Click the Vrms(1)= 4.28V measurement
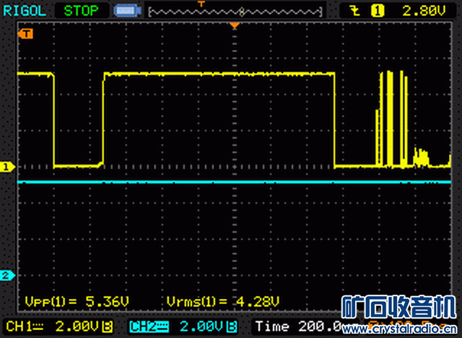The image size is (462, 338). tap(223, 301)
